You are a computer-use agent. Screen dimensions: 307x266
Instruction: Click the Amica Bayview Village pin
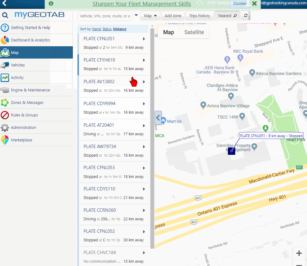point(203,105)
